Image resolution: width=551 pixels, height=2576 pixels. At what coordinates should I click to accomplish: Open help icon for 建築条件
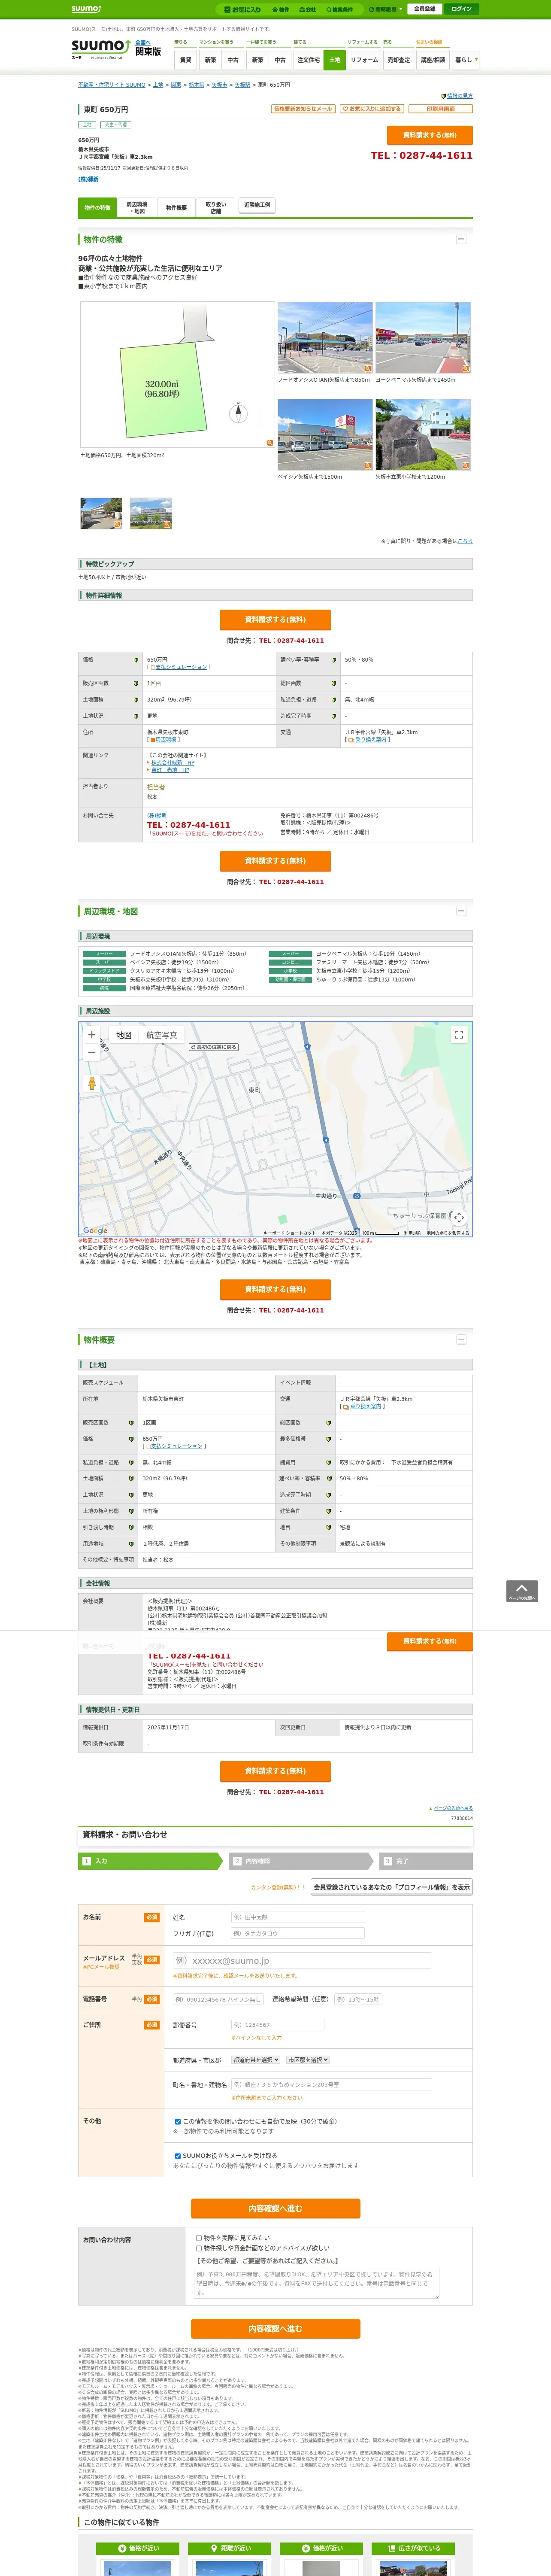329,1511
